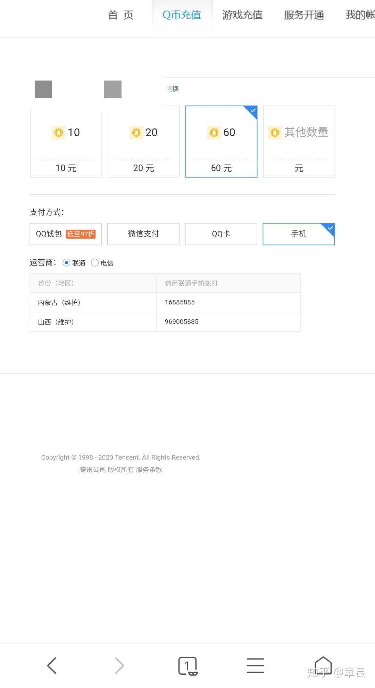Go back with the browser back arrow
375x688 pixels.
(52, 665)
